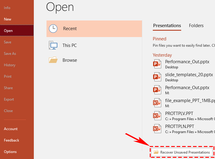Select the Info menu item

[7, 8]
